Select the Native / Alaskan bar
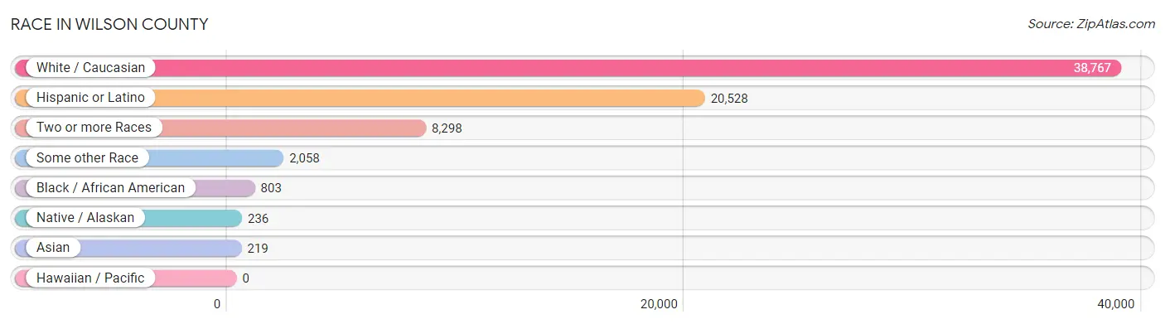 [x=128, y=218]
